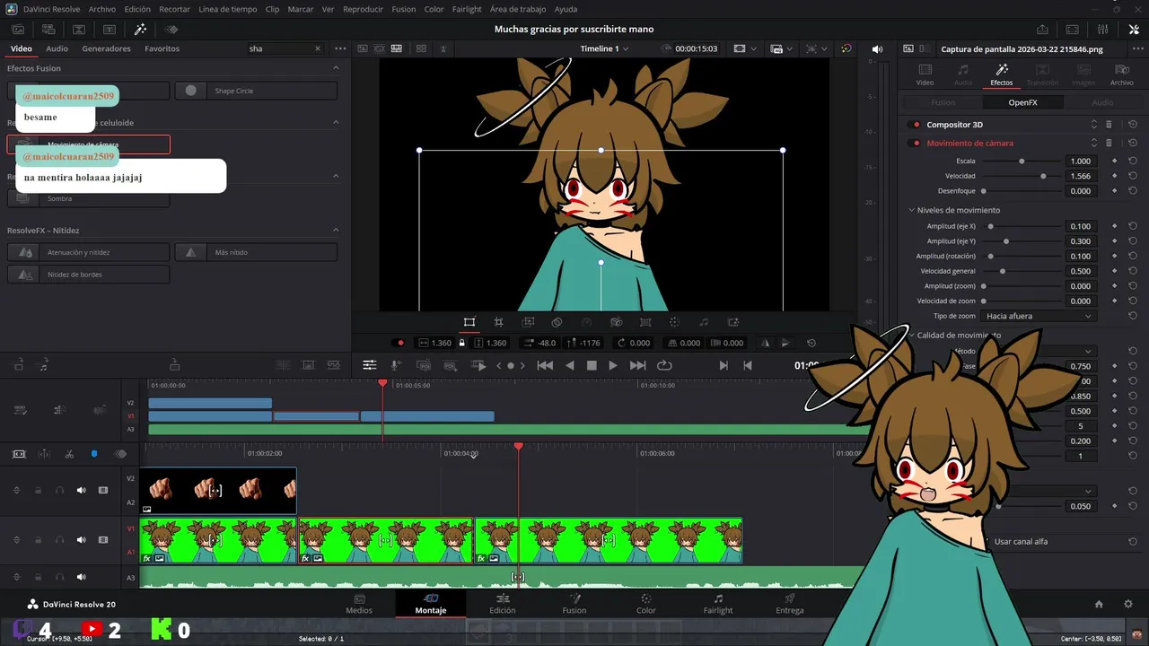Open the Composite tool under the viewer
Screen dimensions: 1149x646
point(557,322)
